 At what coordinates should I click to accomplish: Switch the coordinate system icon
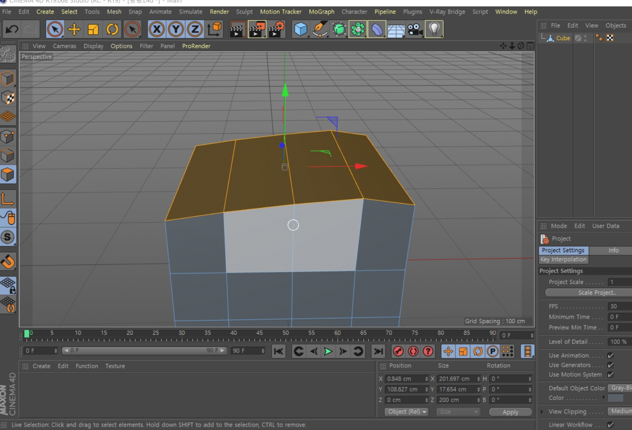coord(214,29)
